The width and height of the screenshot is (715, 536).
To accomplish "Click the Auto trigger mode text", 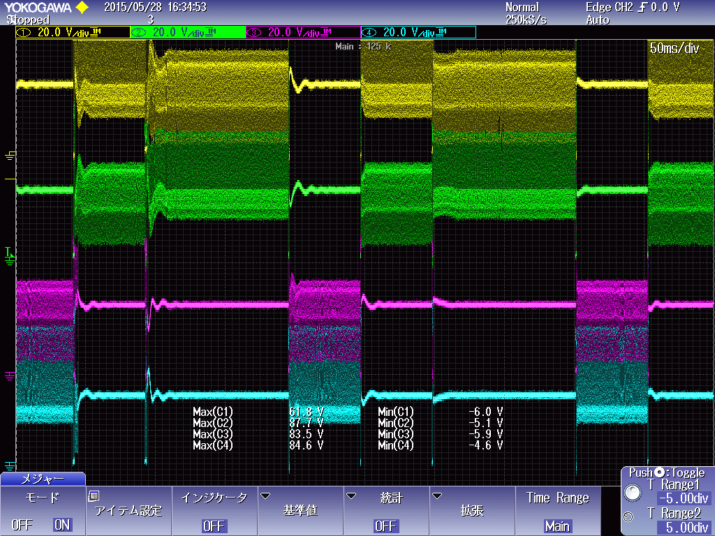I will coord(598,20).
